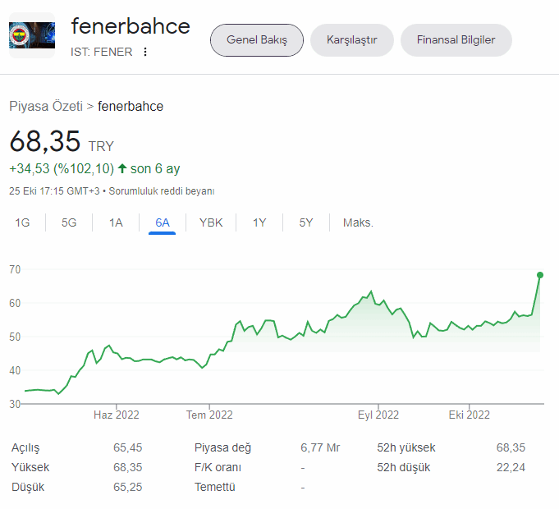Click the 52h düşük value 22,24
Viewport: 559px width, 509px height.
[511, 467]
